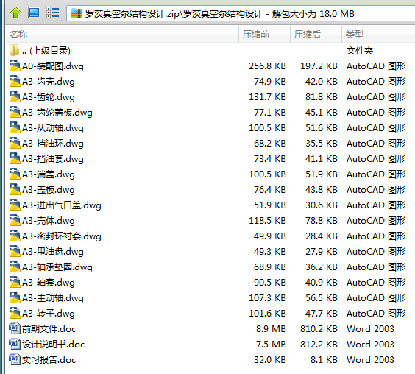Screen dimensions: 415x374
Task: Click the 131.7 KB size value
Action: click(267, 97)
